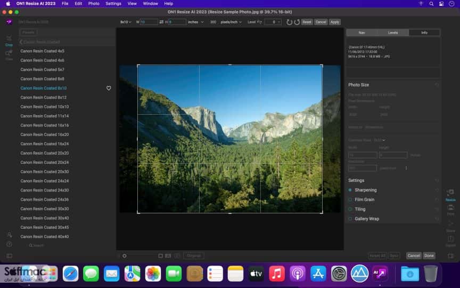Rotate crop clockwise arrow icon
This screenshot has height=288, width=460.
point(297,22)
